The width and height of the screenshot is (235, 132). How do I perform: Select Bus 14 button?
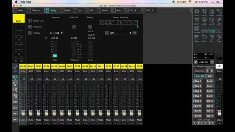210,111
